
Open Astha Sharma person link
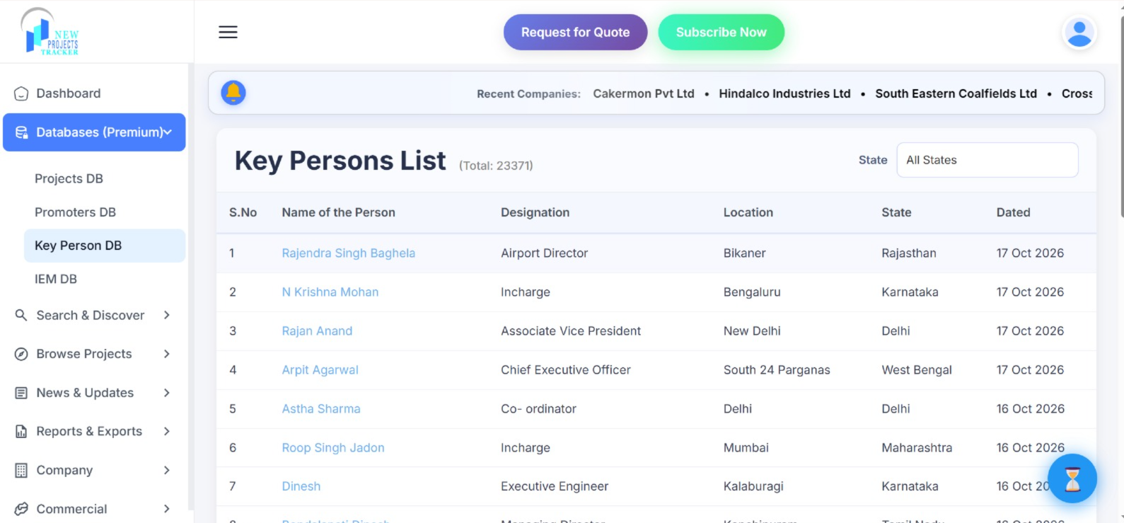(x=321, y=409)
